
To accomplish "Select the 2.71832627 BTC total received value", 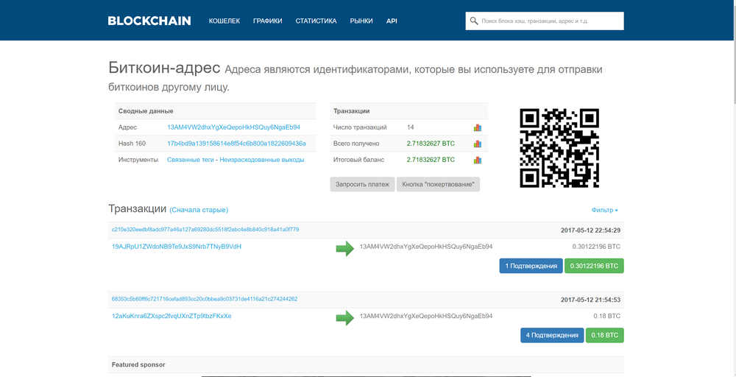I will pyautogui.click(x=431, y=144).
